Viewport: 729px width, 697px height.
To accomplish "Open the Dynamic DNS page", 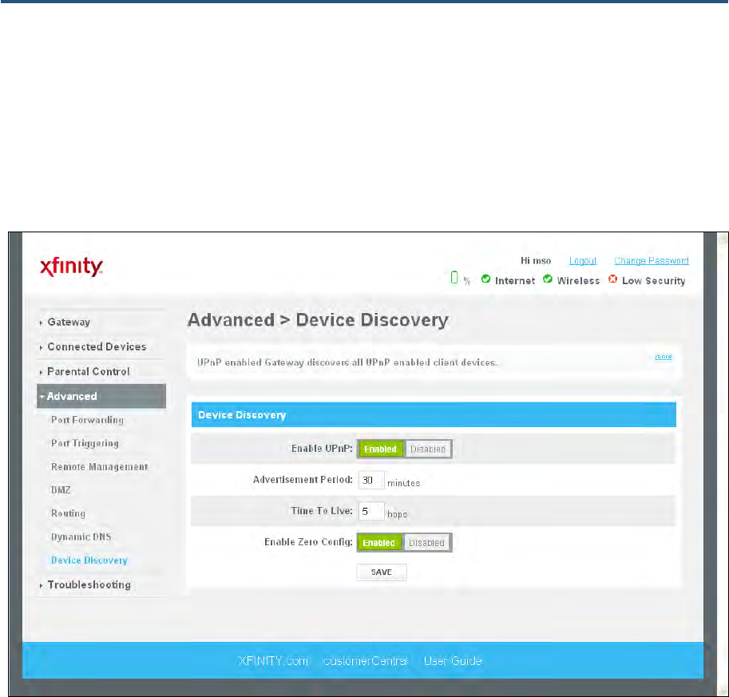I will [x=81, y=537].
